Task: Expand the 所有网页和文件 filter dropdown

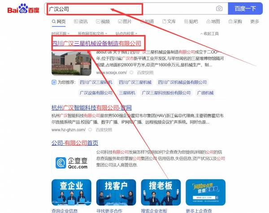Action: (93, 34)
